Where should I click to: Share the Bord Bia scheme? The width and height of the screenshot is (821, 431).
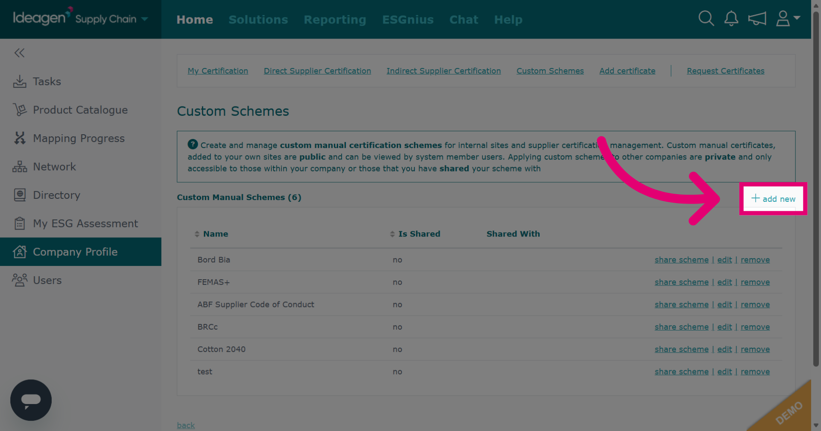click(682, 260)
